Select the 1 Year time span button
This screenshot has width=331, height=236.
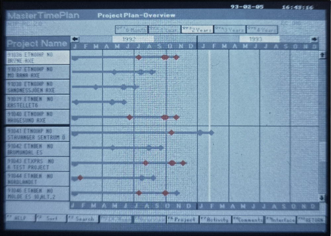pyautogui.click(x=165, y=29)
